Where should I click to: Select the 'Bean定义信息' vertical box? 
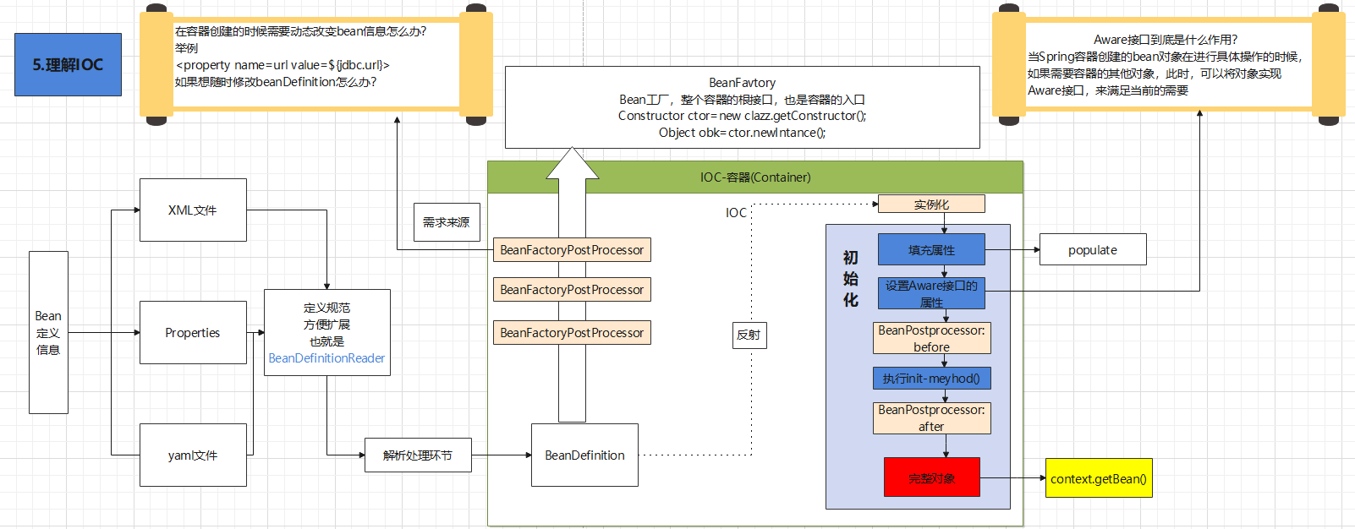[48, 332]
